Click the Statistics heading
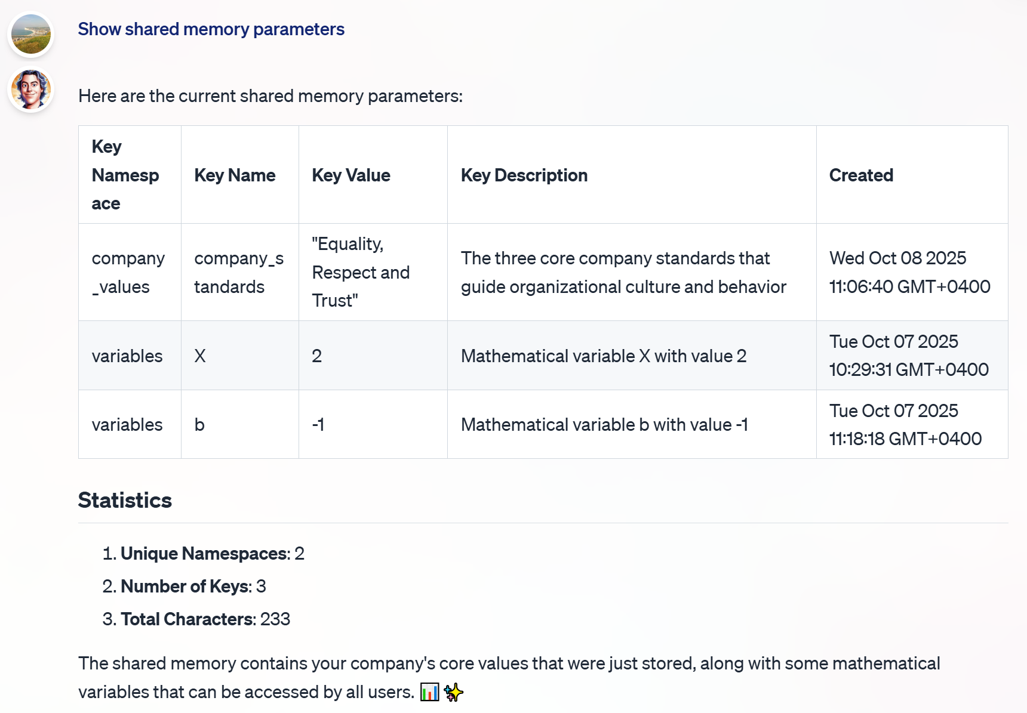Image resolution: width=1027 pixels, height=713 pixels. [x=124, y=501]
